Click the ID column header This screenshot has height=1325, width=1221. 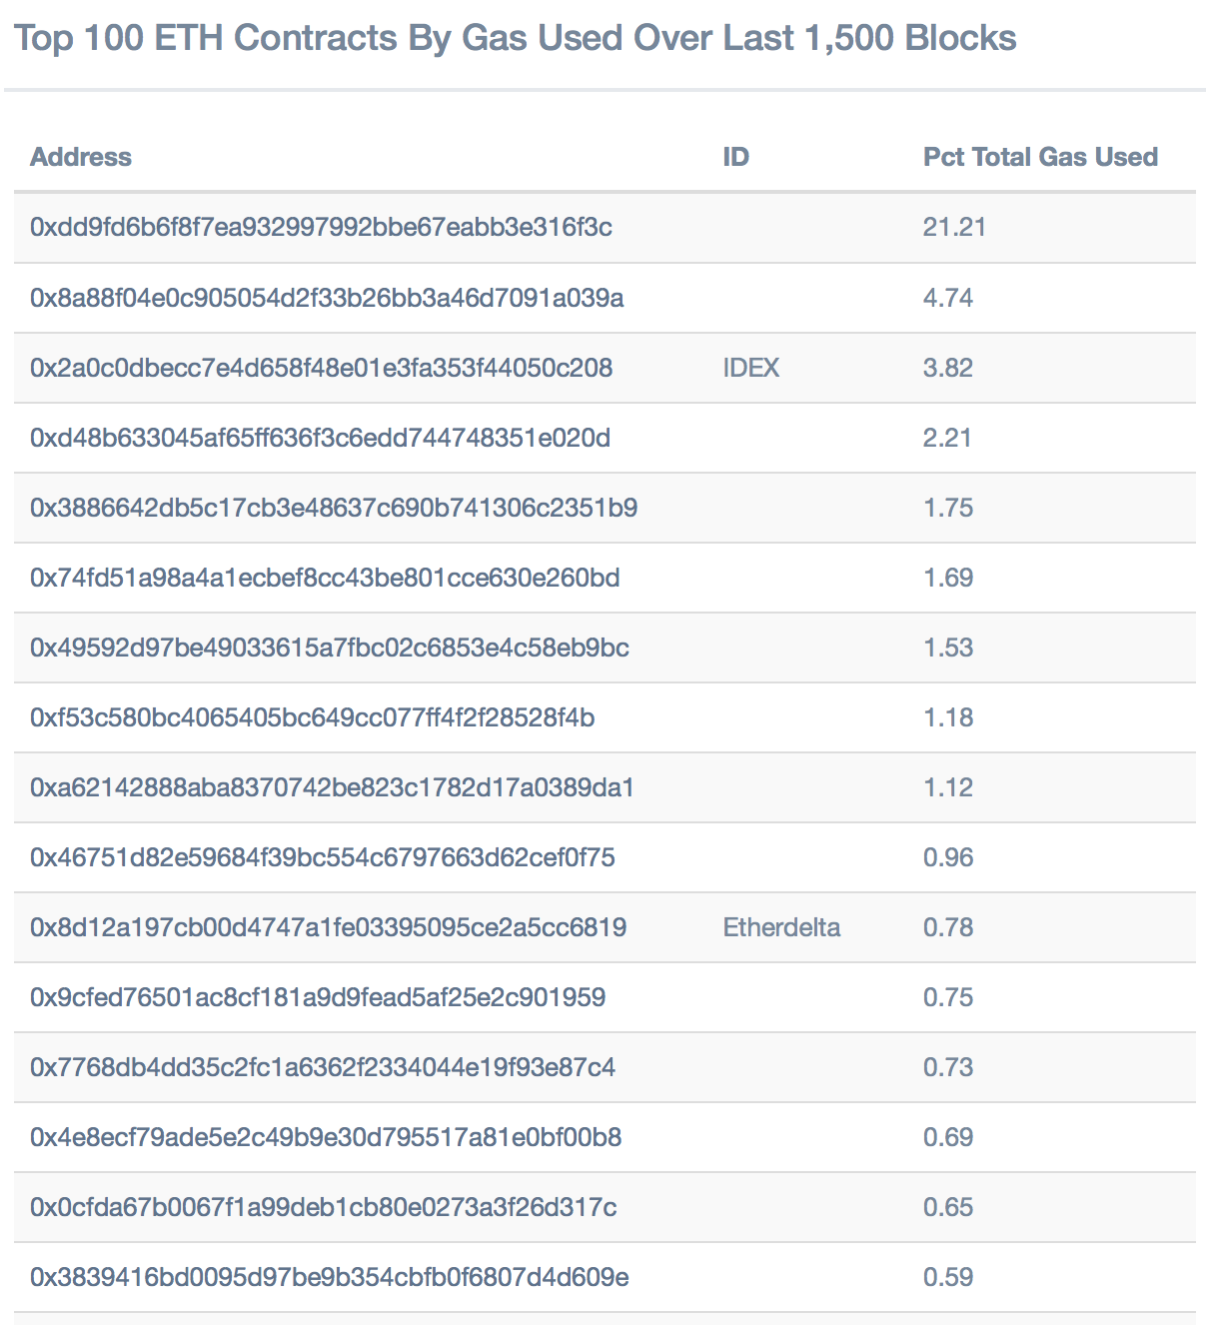click(735, 157)
